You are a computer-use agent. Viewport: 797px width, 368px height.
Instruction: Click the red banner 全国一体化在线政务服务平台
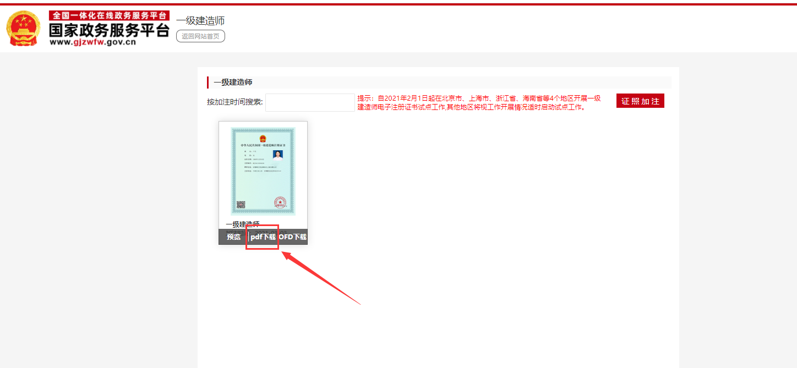(x=109, y=15)
